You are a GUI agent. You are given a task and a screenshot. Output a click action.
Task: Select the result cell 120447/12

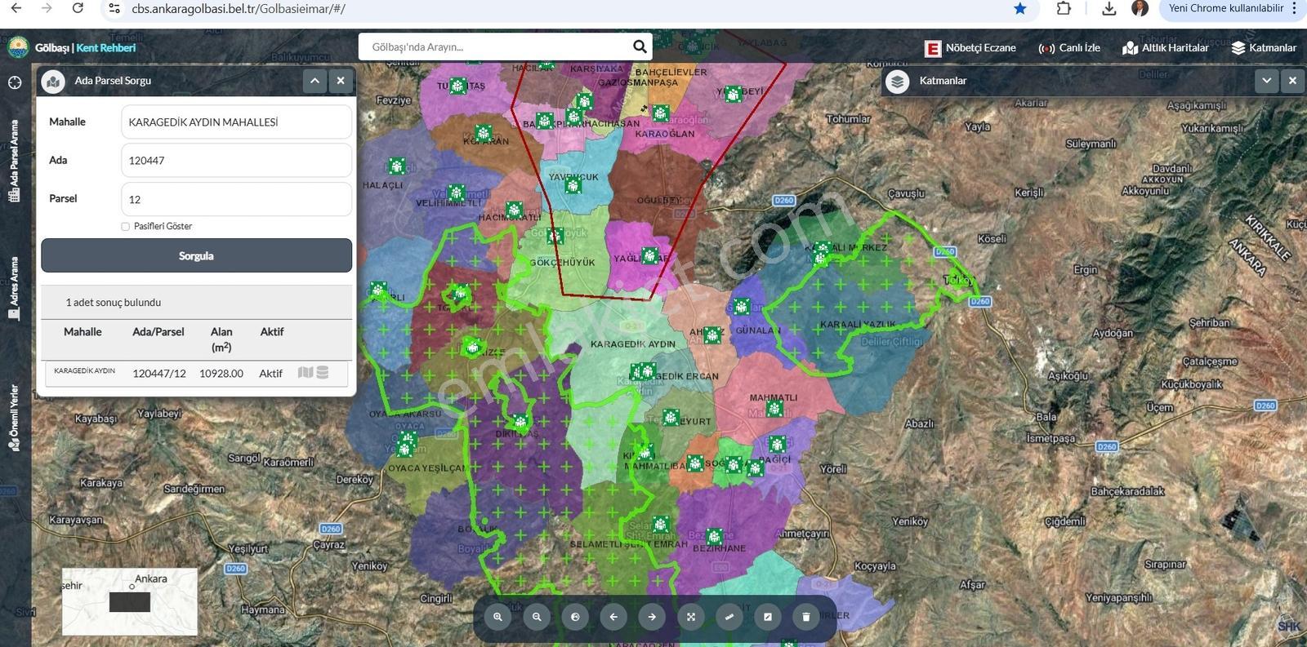click(159, 374)
